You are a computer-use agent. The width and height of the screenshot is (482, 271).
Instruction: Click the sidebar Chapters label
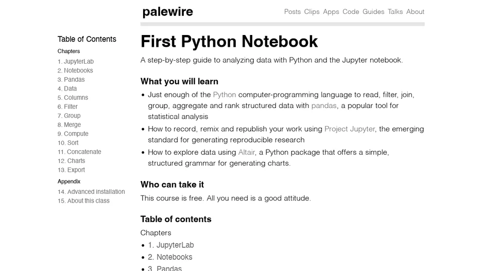tap(68, 51)
